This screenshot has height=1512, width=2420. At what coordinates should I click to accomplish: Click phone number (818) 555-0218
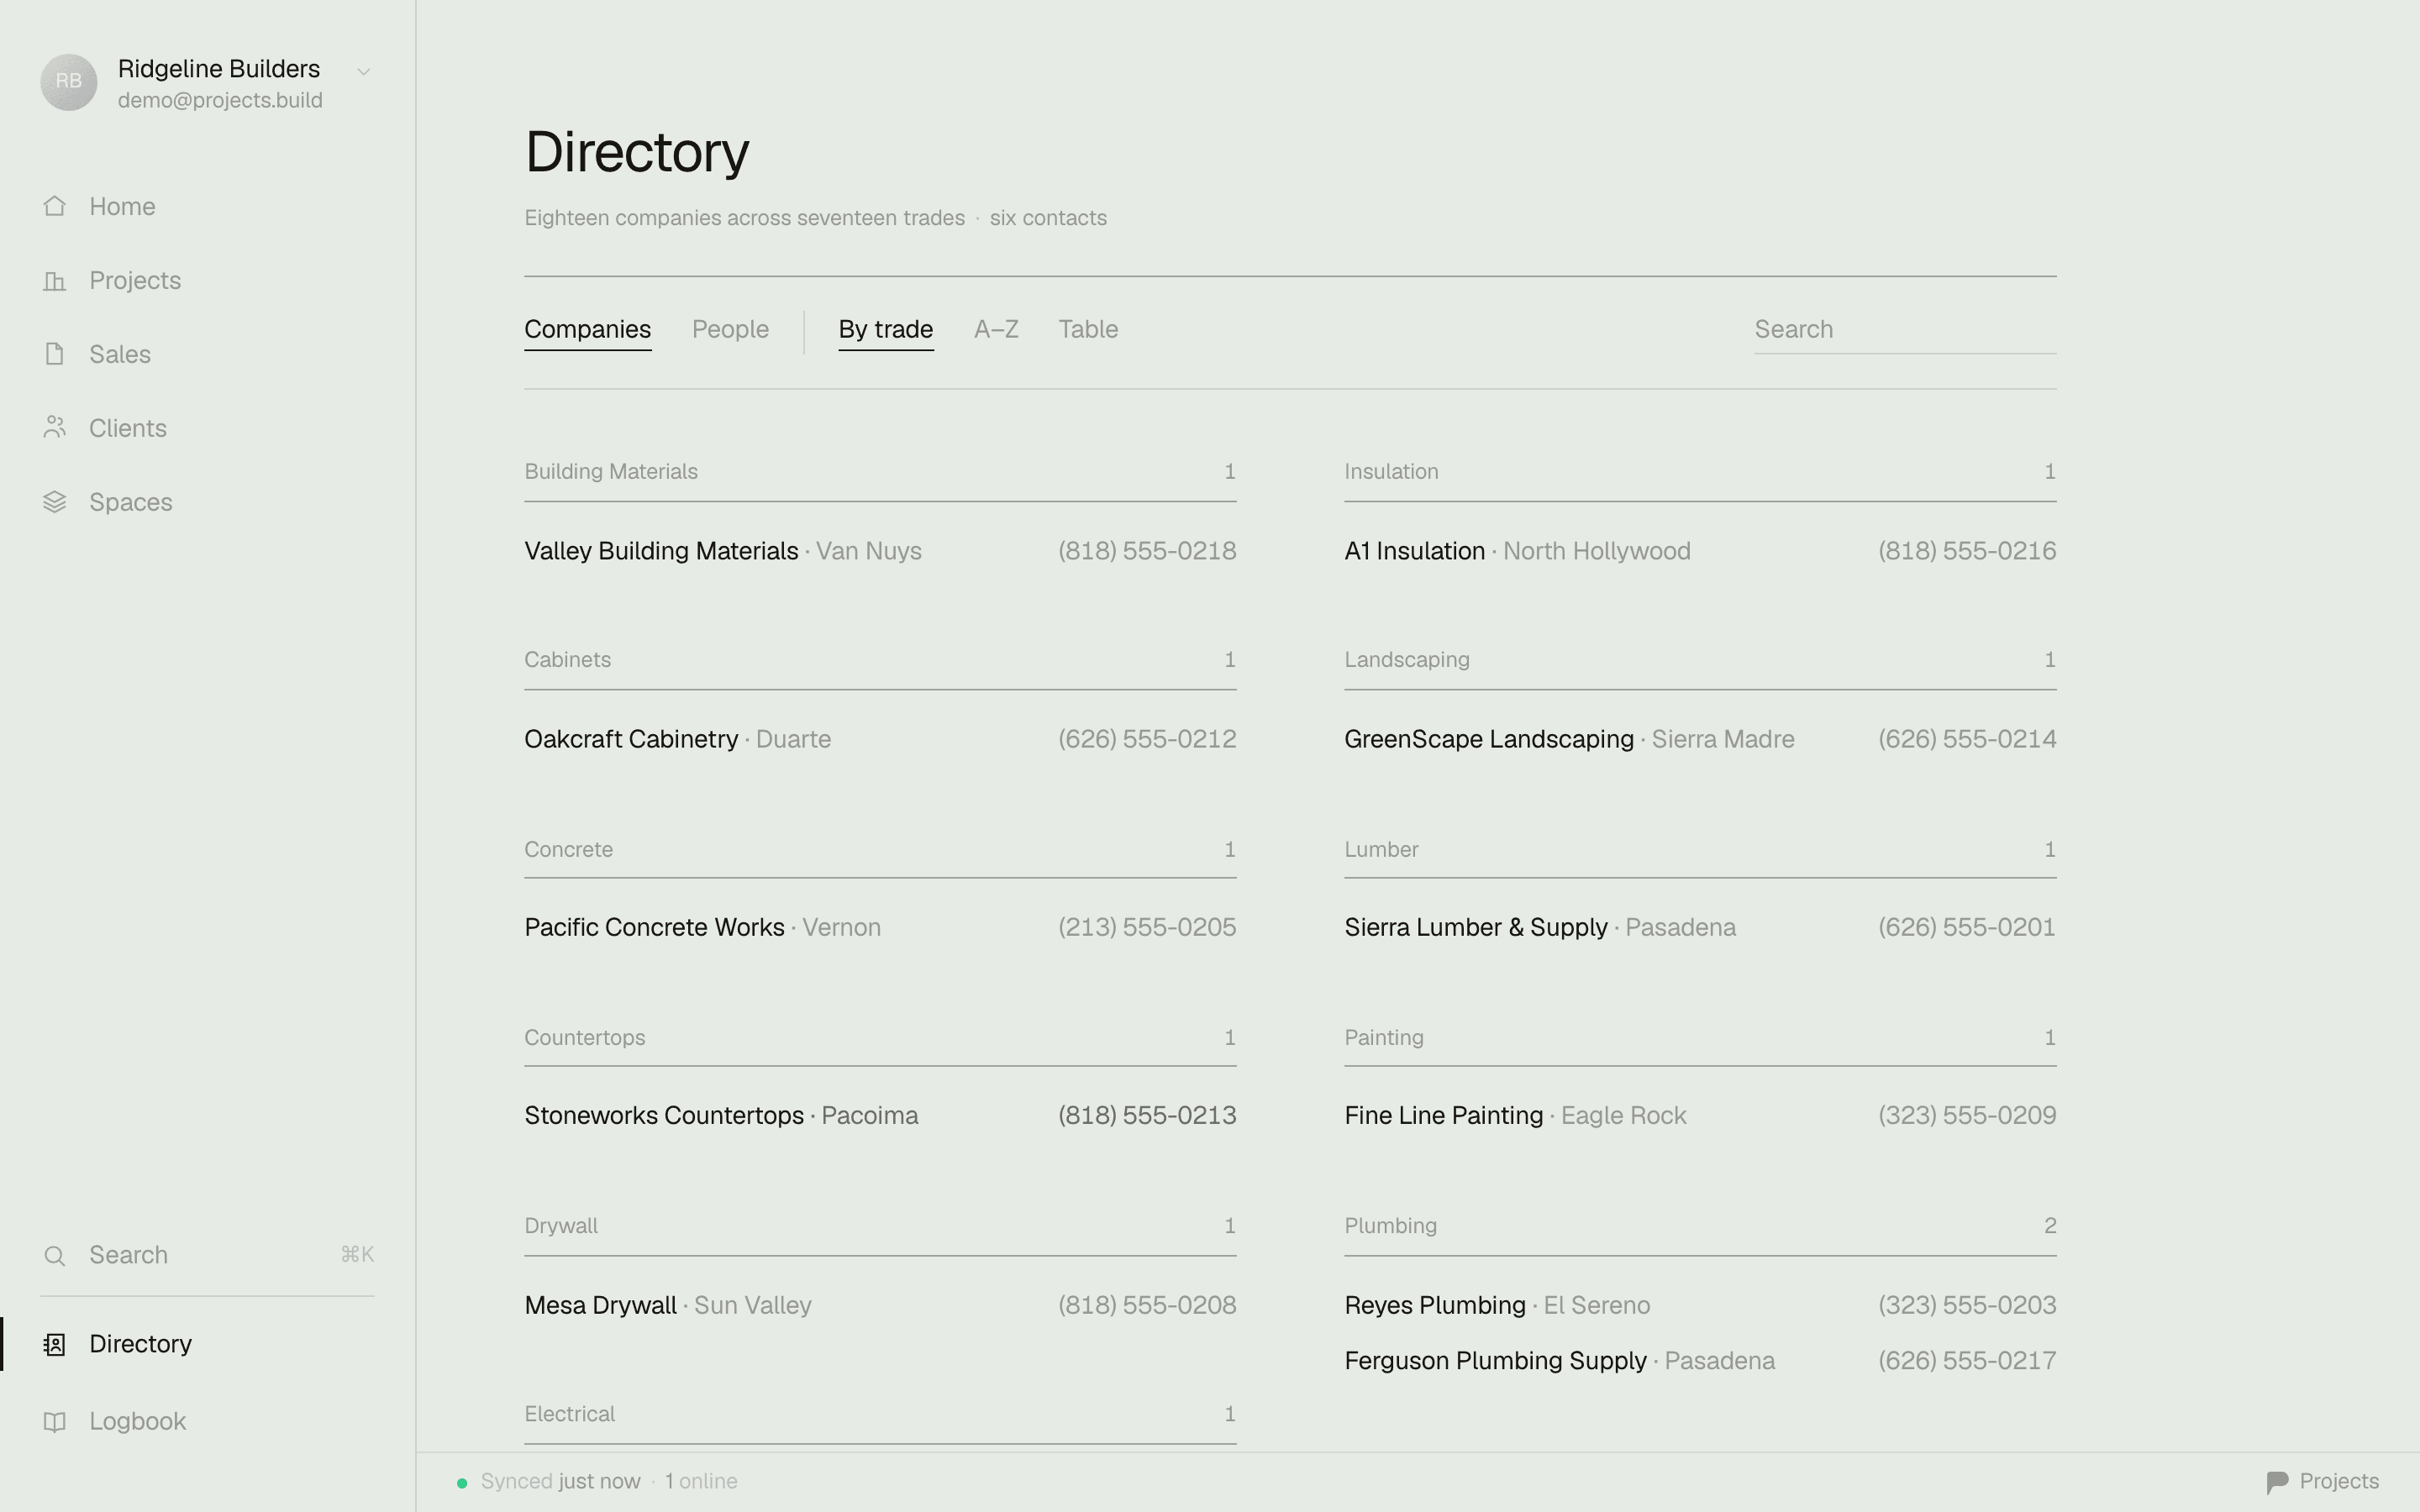(x=1147, y=551)
